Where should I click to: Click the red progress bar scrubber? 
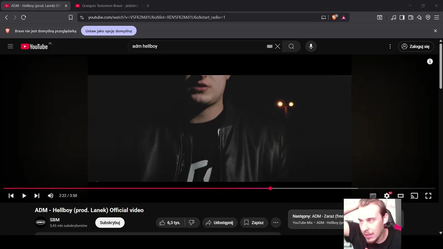click(x=270, y=188)
